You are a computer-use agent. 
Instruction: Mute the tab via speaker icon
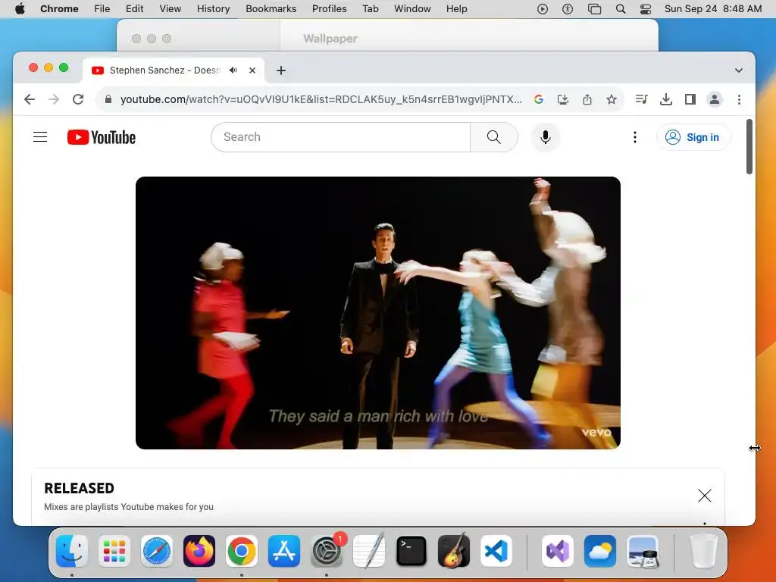coord(233,70)
